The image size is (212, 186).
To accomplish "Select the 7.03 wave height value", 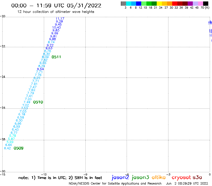I will coord(23,111).
